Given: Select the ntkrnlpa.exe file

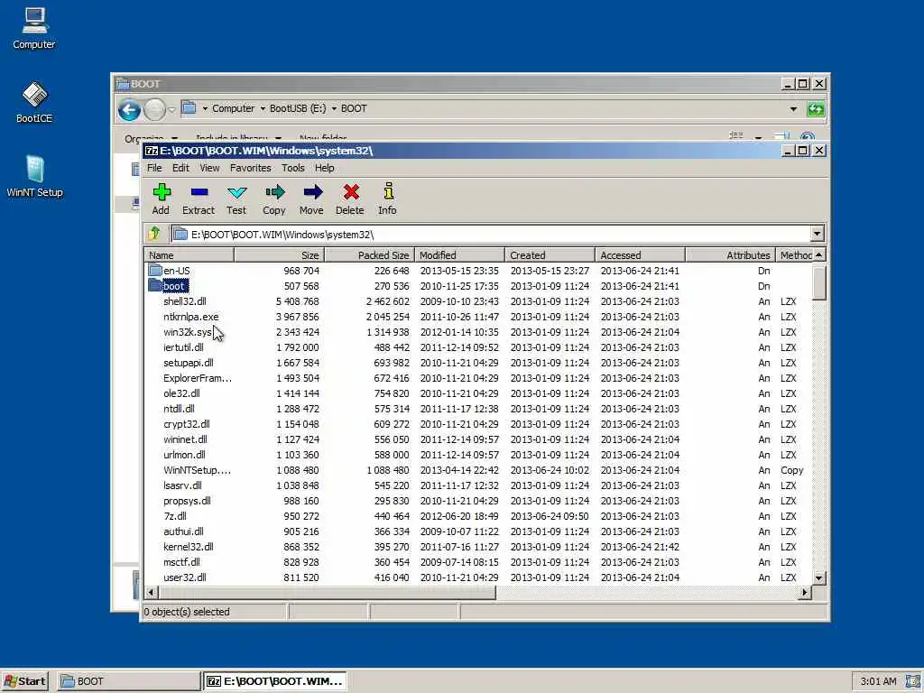Looking at the screenshot, I should 190,317.
